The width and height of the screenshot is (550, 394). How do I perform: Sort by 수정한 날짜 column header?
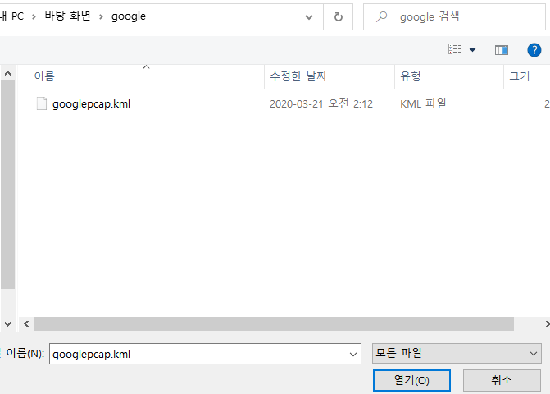298,76
